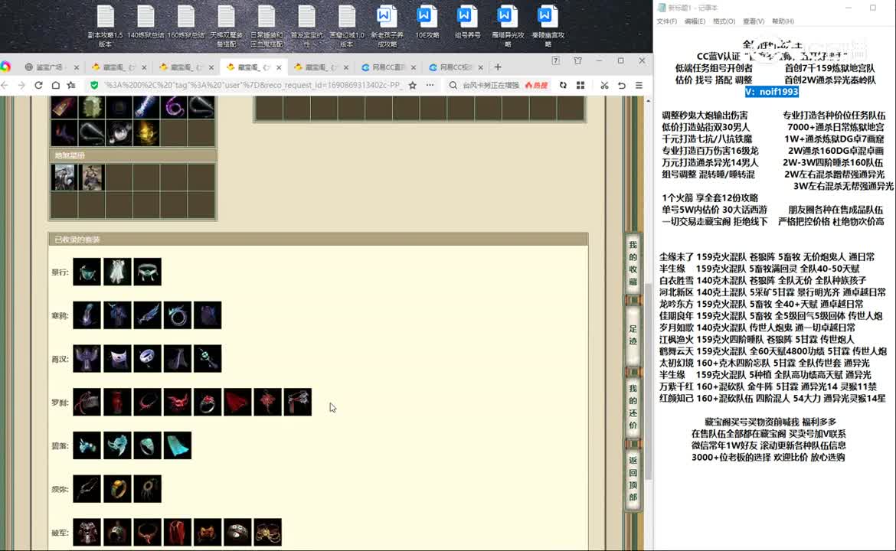The width and height of the screenshot is (896, 551).
Task: Click the browser forward arrow
Action: (x=21, y=85)
